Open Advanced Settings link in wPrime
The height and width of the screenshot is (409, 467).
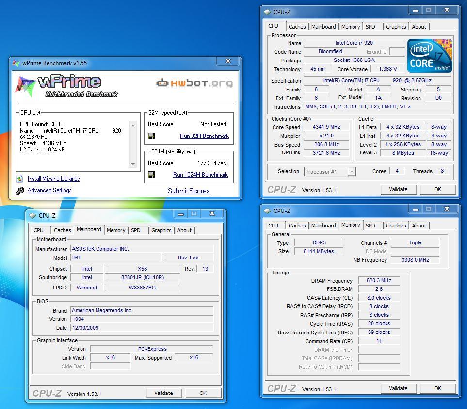click(49, 190)
